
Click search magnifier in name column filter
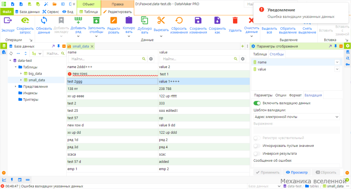[x=144, y=59]
